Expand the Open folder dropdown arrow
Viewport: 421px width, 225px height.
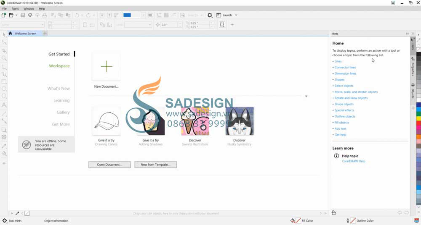pos(16,15)
